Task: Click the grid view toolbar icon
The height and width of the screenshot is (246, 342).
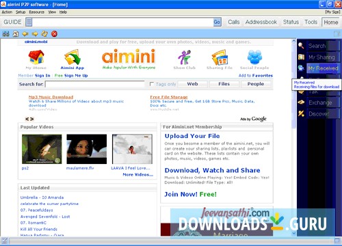Action: click(x=5, y=34)
